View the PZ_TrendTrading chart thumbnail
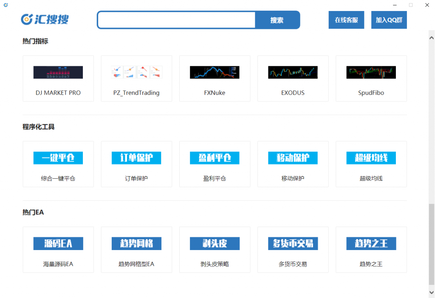 tap(136, 72)
